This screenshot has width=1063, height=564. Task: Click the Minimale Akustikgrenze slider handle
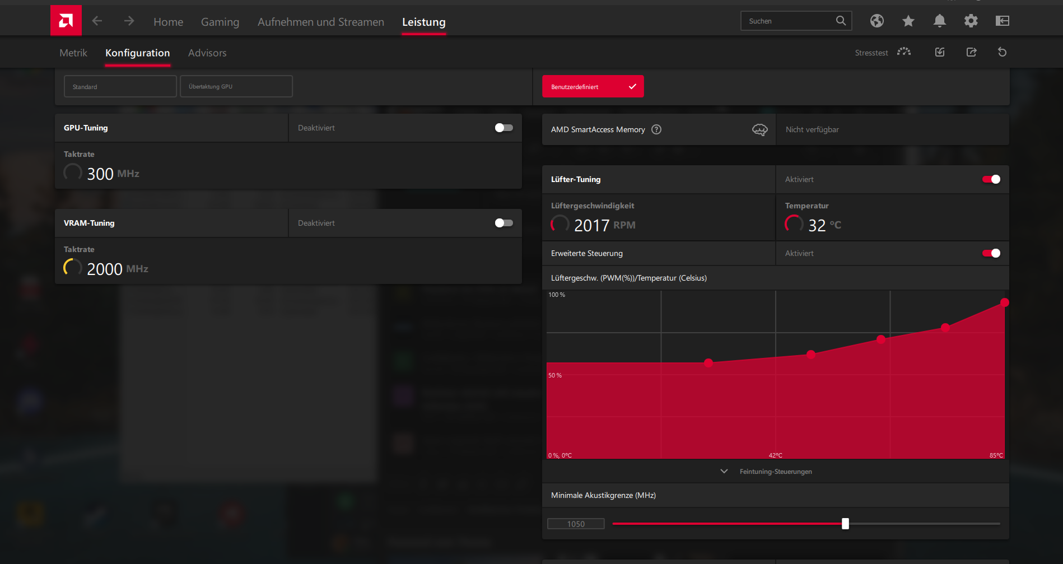tap(845, 524)
